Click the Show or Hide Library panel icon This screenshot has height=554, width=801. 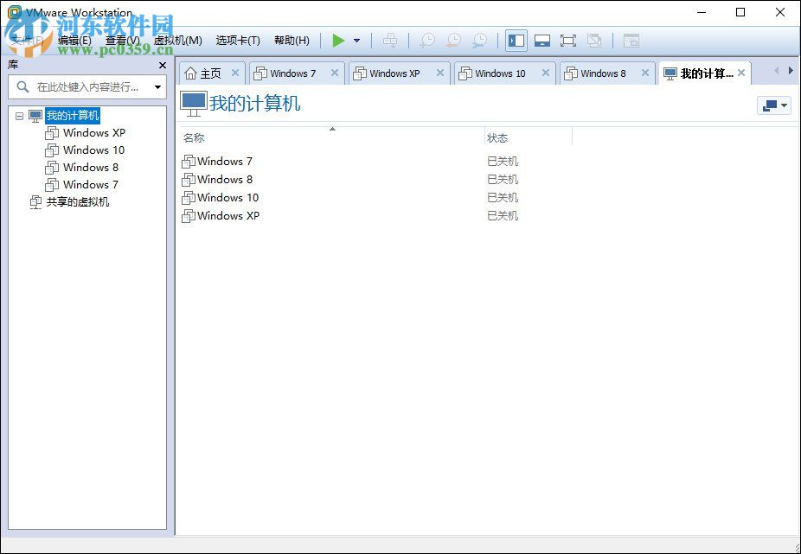(x=516, y=40)
